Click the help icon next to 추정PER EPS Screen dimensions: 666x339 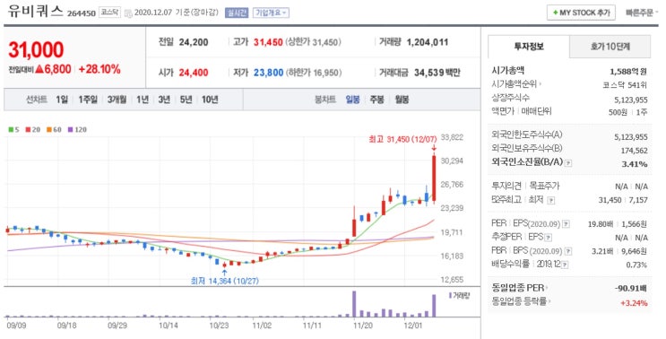coord(549,238)
